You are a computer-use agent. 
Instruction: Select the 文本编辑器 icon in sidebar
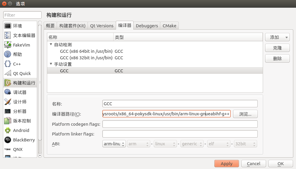(x=8, y=35)
